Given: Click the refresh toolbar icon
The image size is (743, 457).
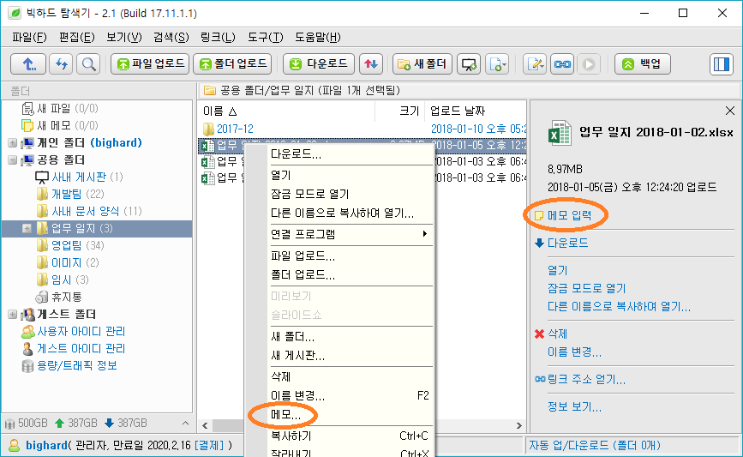Looking at the screenshot, I should 60,64.
